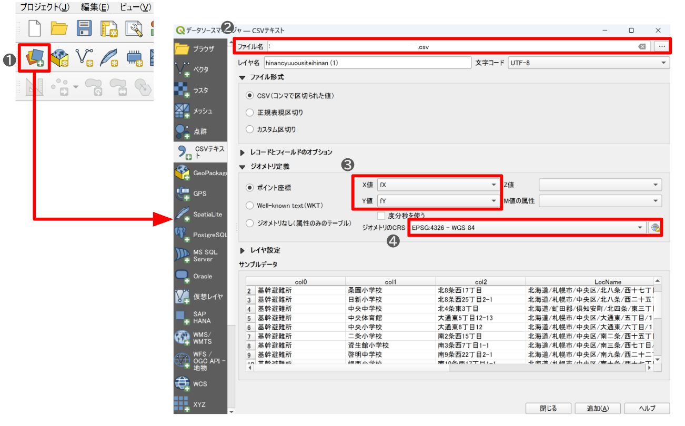The width and height of the screenshot is (685, 426).
Task: Click the New Temporary Scratch Layer chip icon
Action: (x=135, y=58)
